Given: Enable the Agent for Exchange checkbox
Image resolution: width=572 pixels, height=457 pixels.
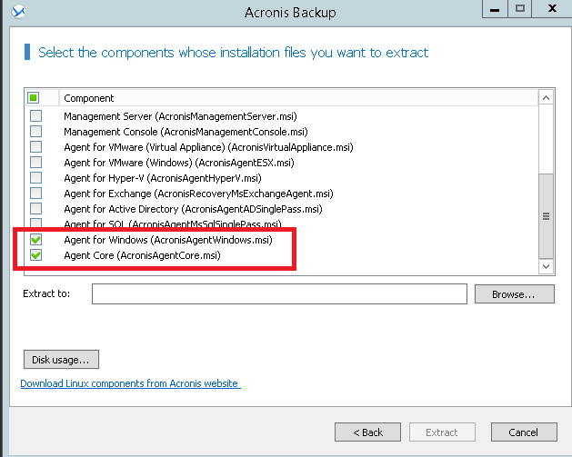Looking at the screenshot, I should (35, 194).
